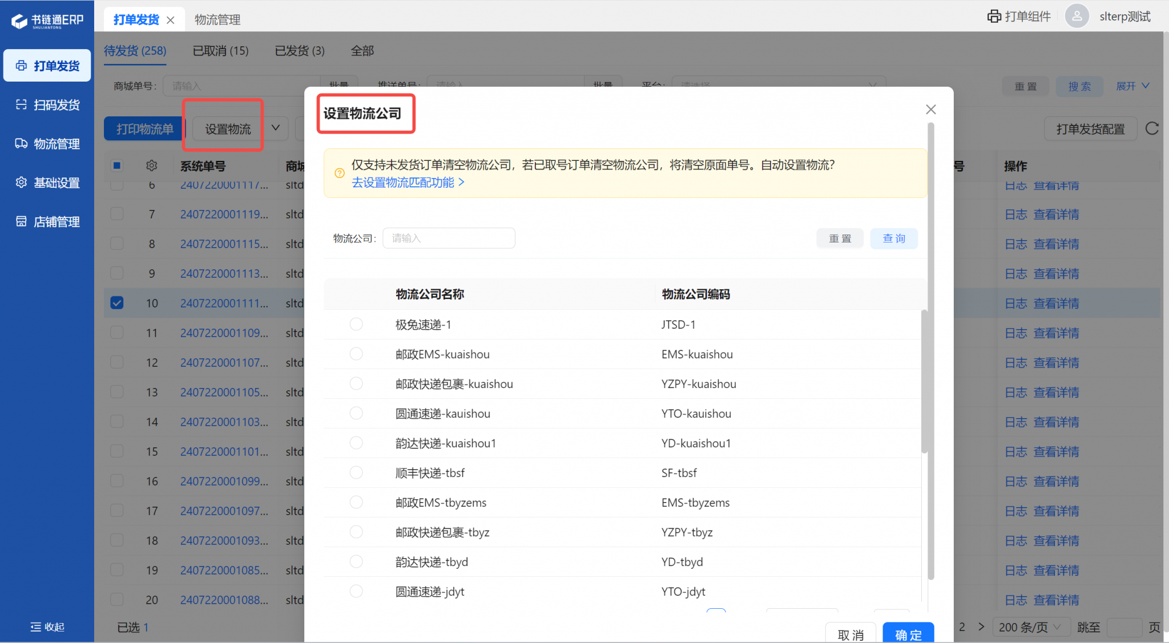Check the row 11 checkbox
This screenshot has width=1169, height=643.
(117, 333)
